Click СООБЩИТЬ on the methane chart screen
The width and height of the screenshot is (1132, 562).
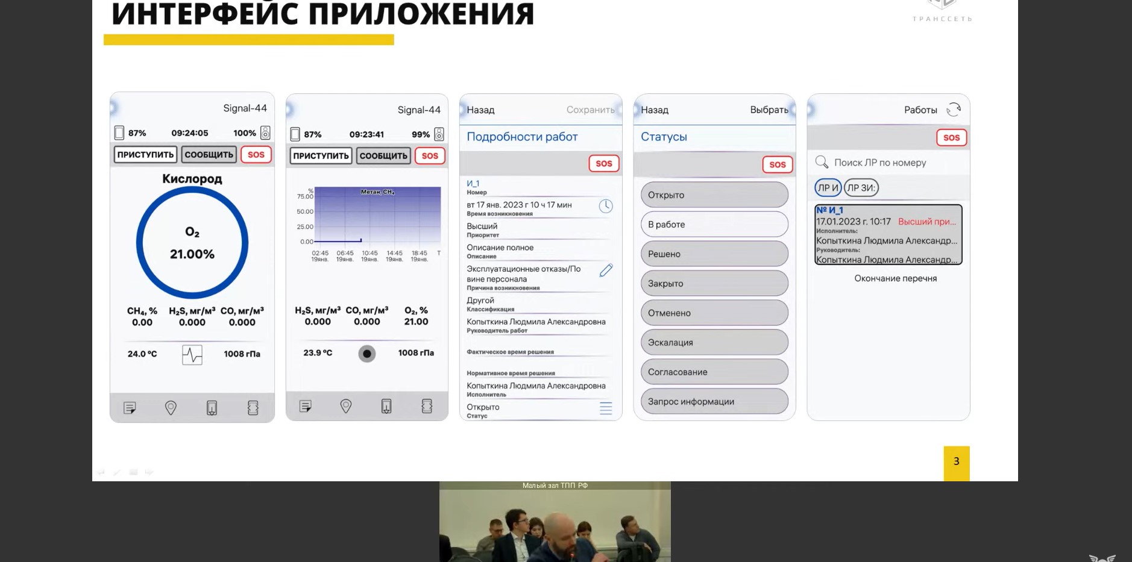click(x=383, y=156)
